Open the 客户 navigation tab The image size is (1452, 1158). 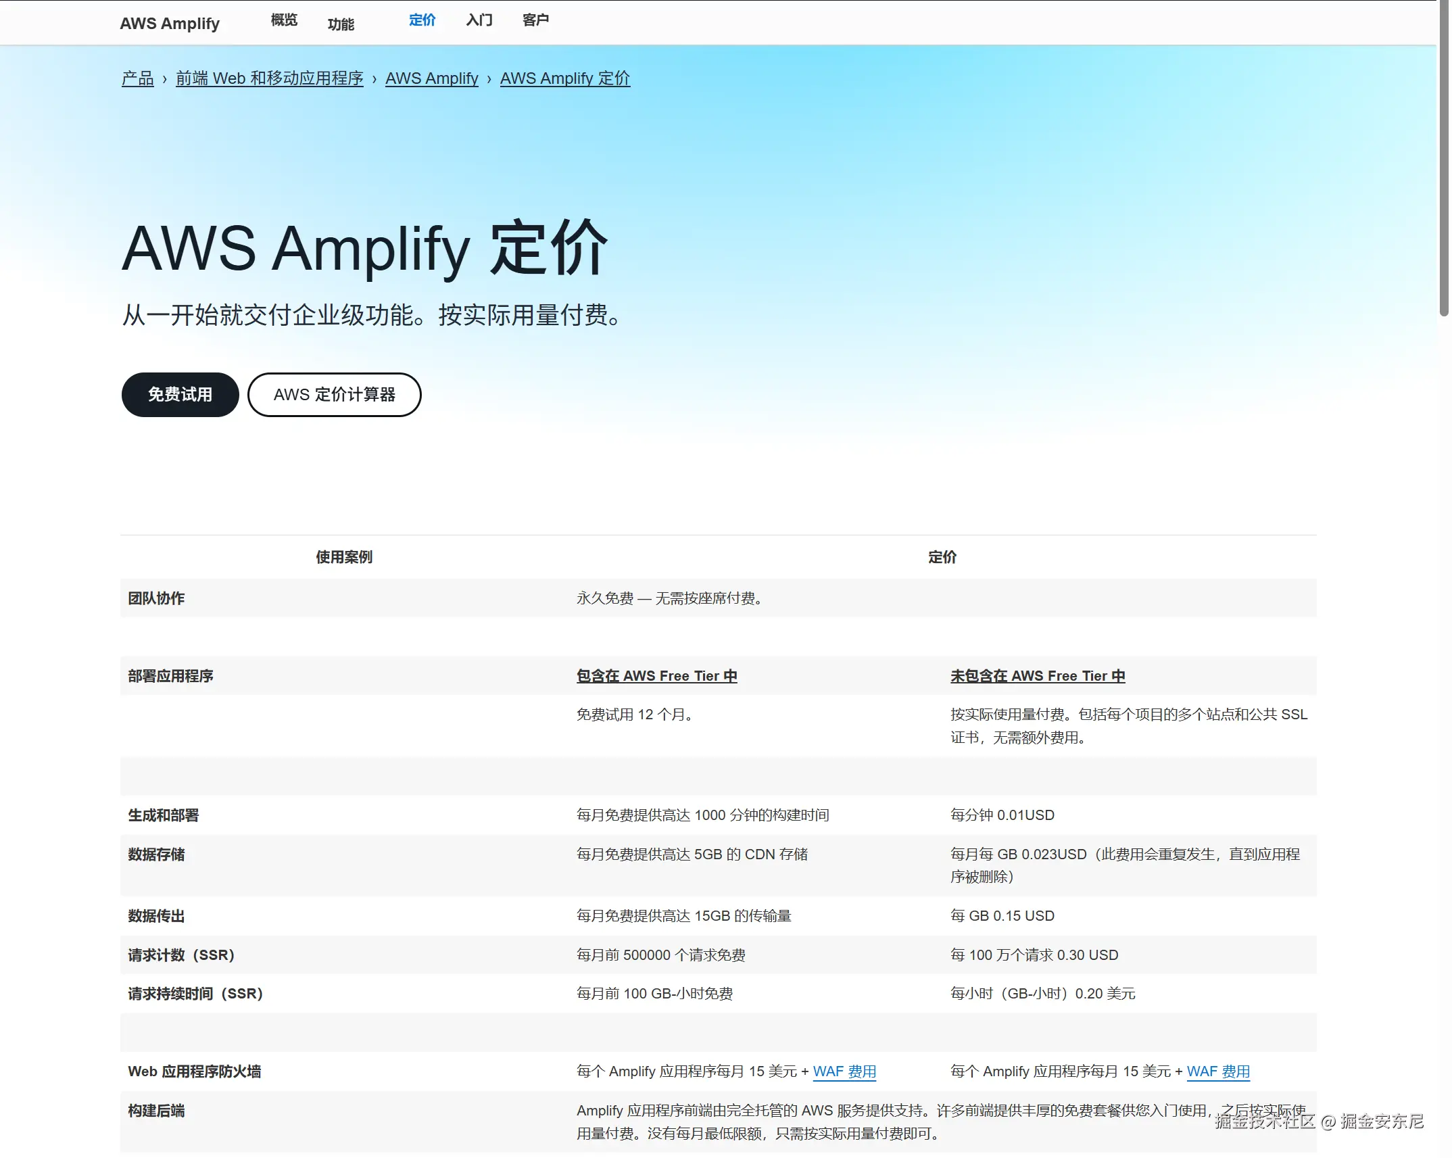[535, 20]
